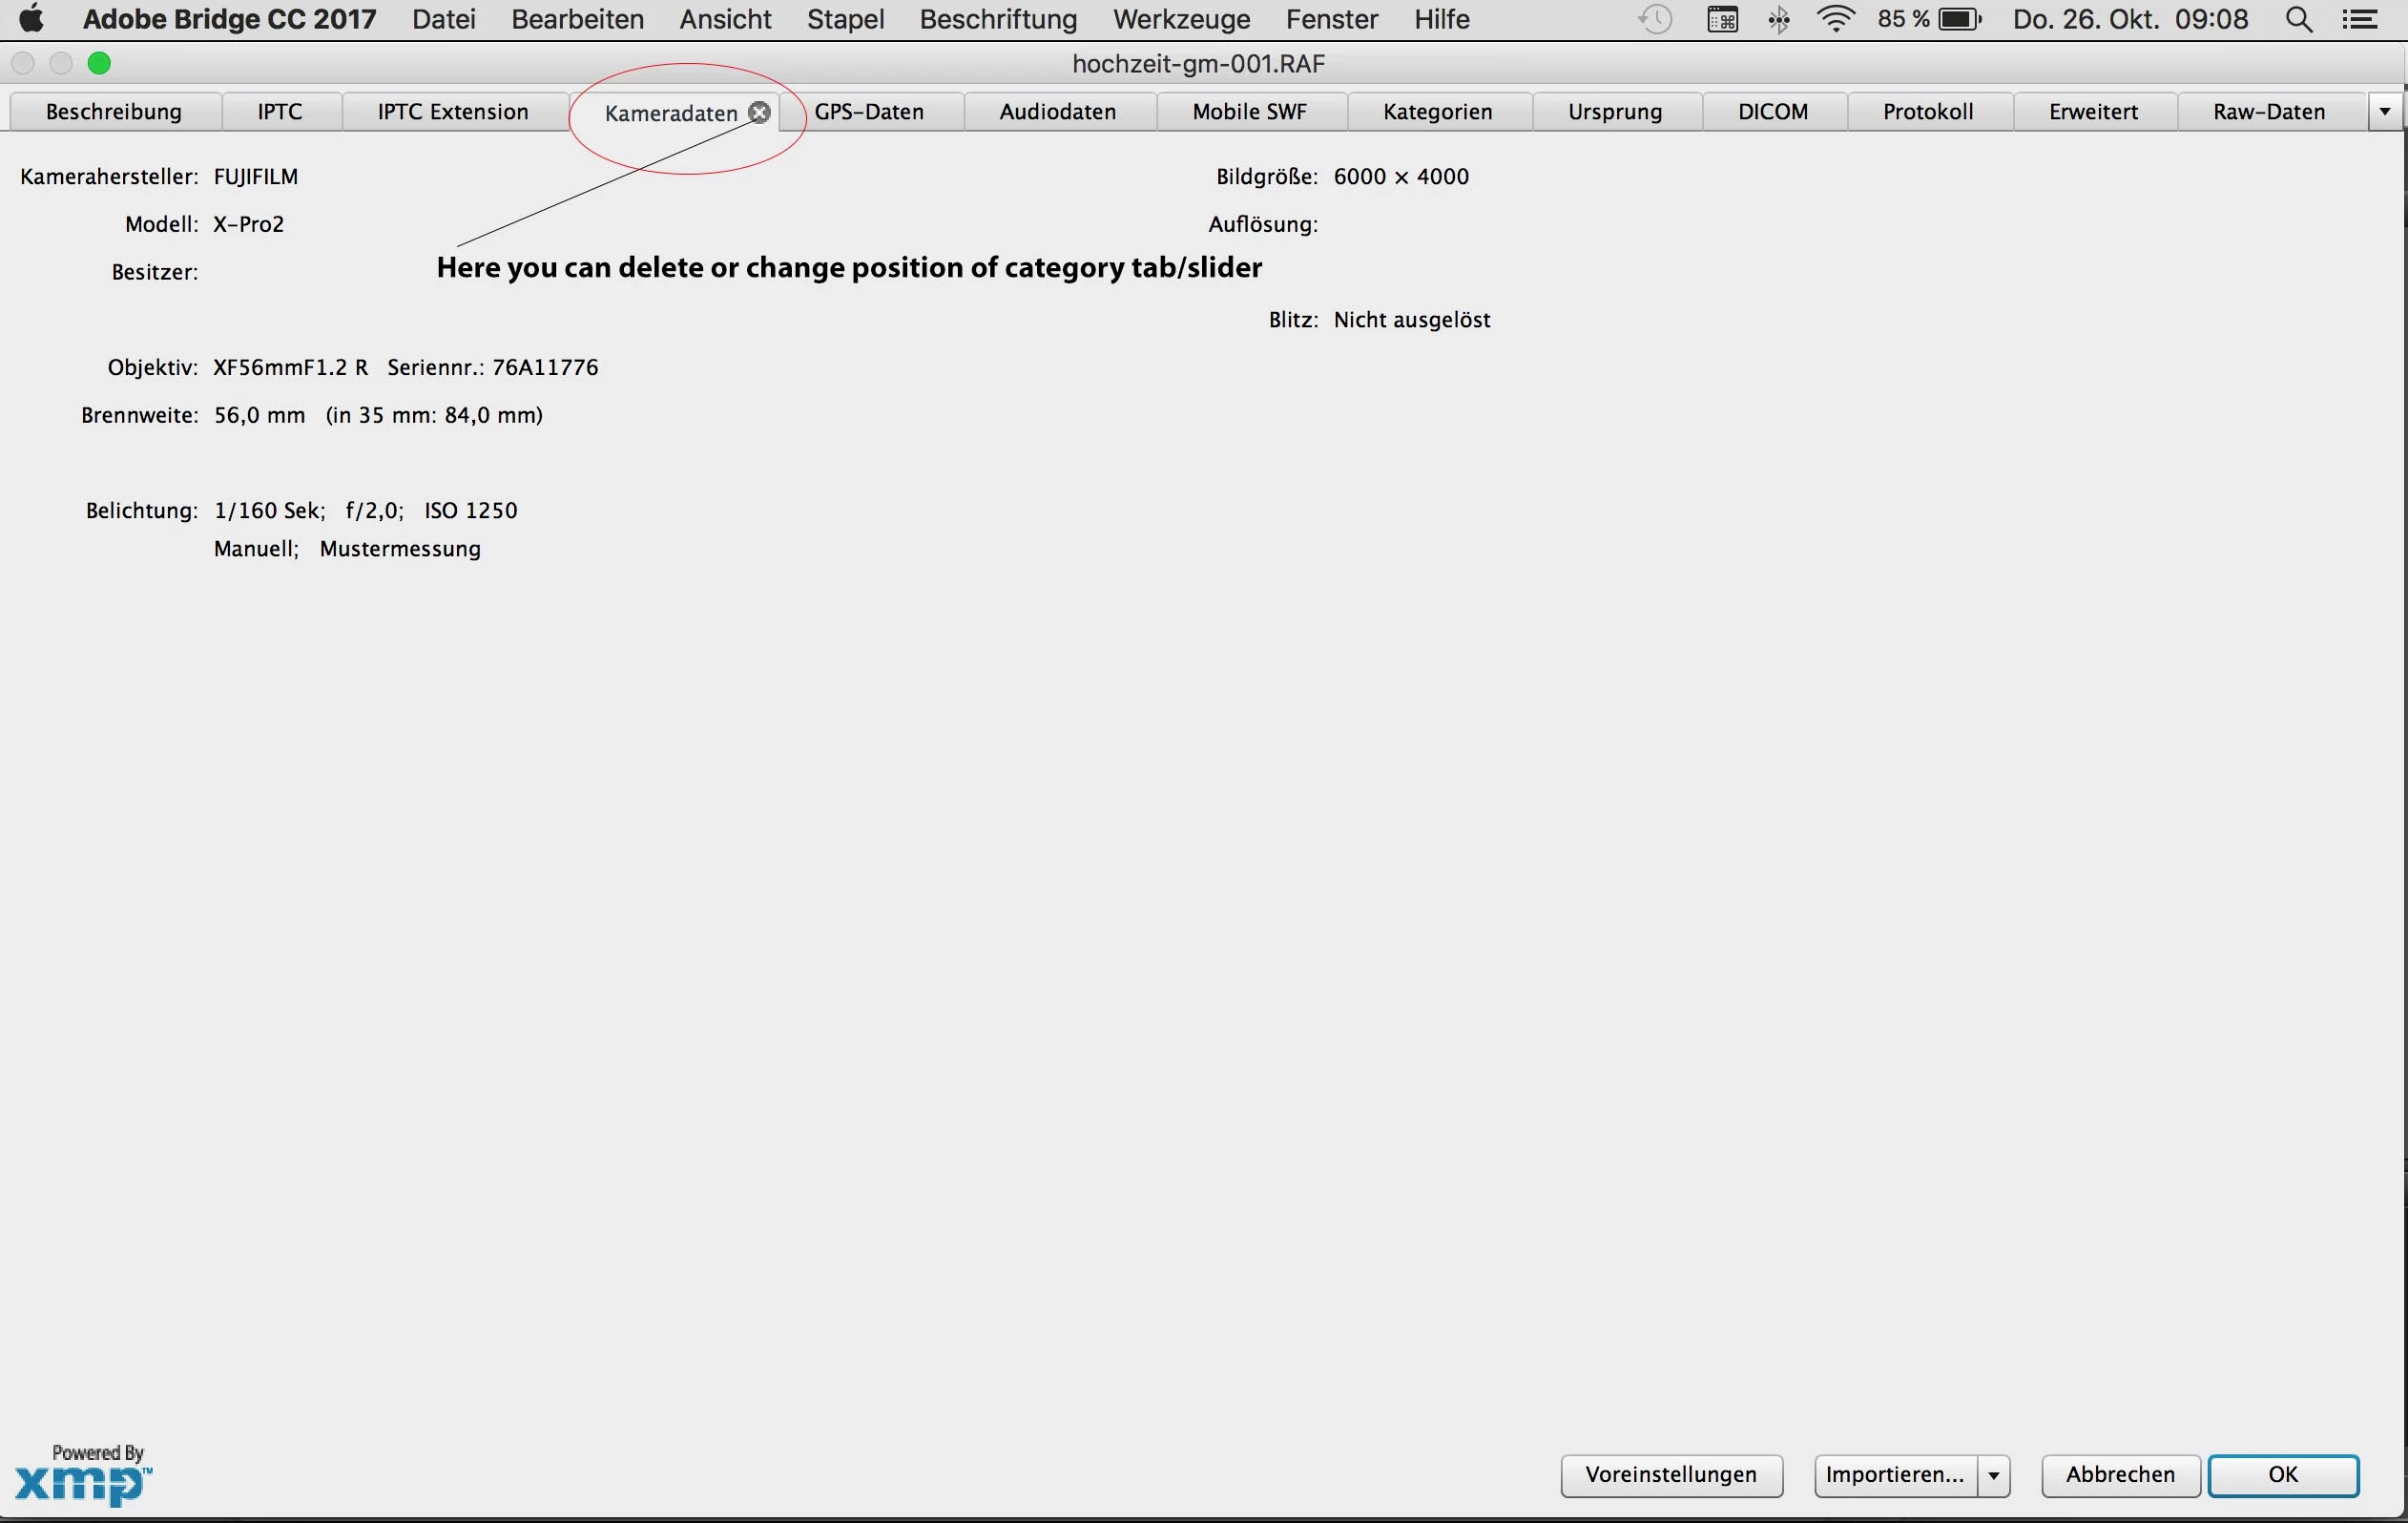Click the keyboard viewer menu bar icon
Image resolution: width=2408 pixels, height=1523 pixels.
pos(1722,20)
